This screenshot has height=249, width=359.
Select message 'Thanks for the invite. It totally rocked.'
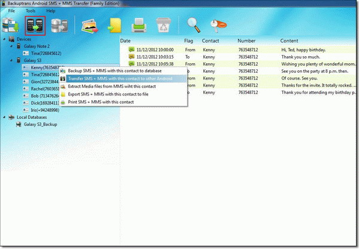[x=318, y=85]
